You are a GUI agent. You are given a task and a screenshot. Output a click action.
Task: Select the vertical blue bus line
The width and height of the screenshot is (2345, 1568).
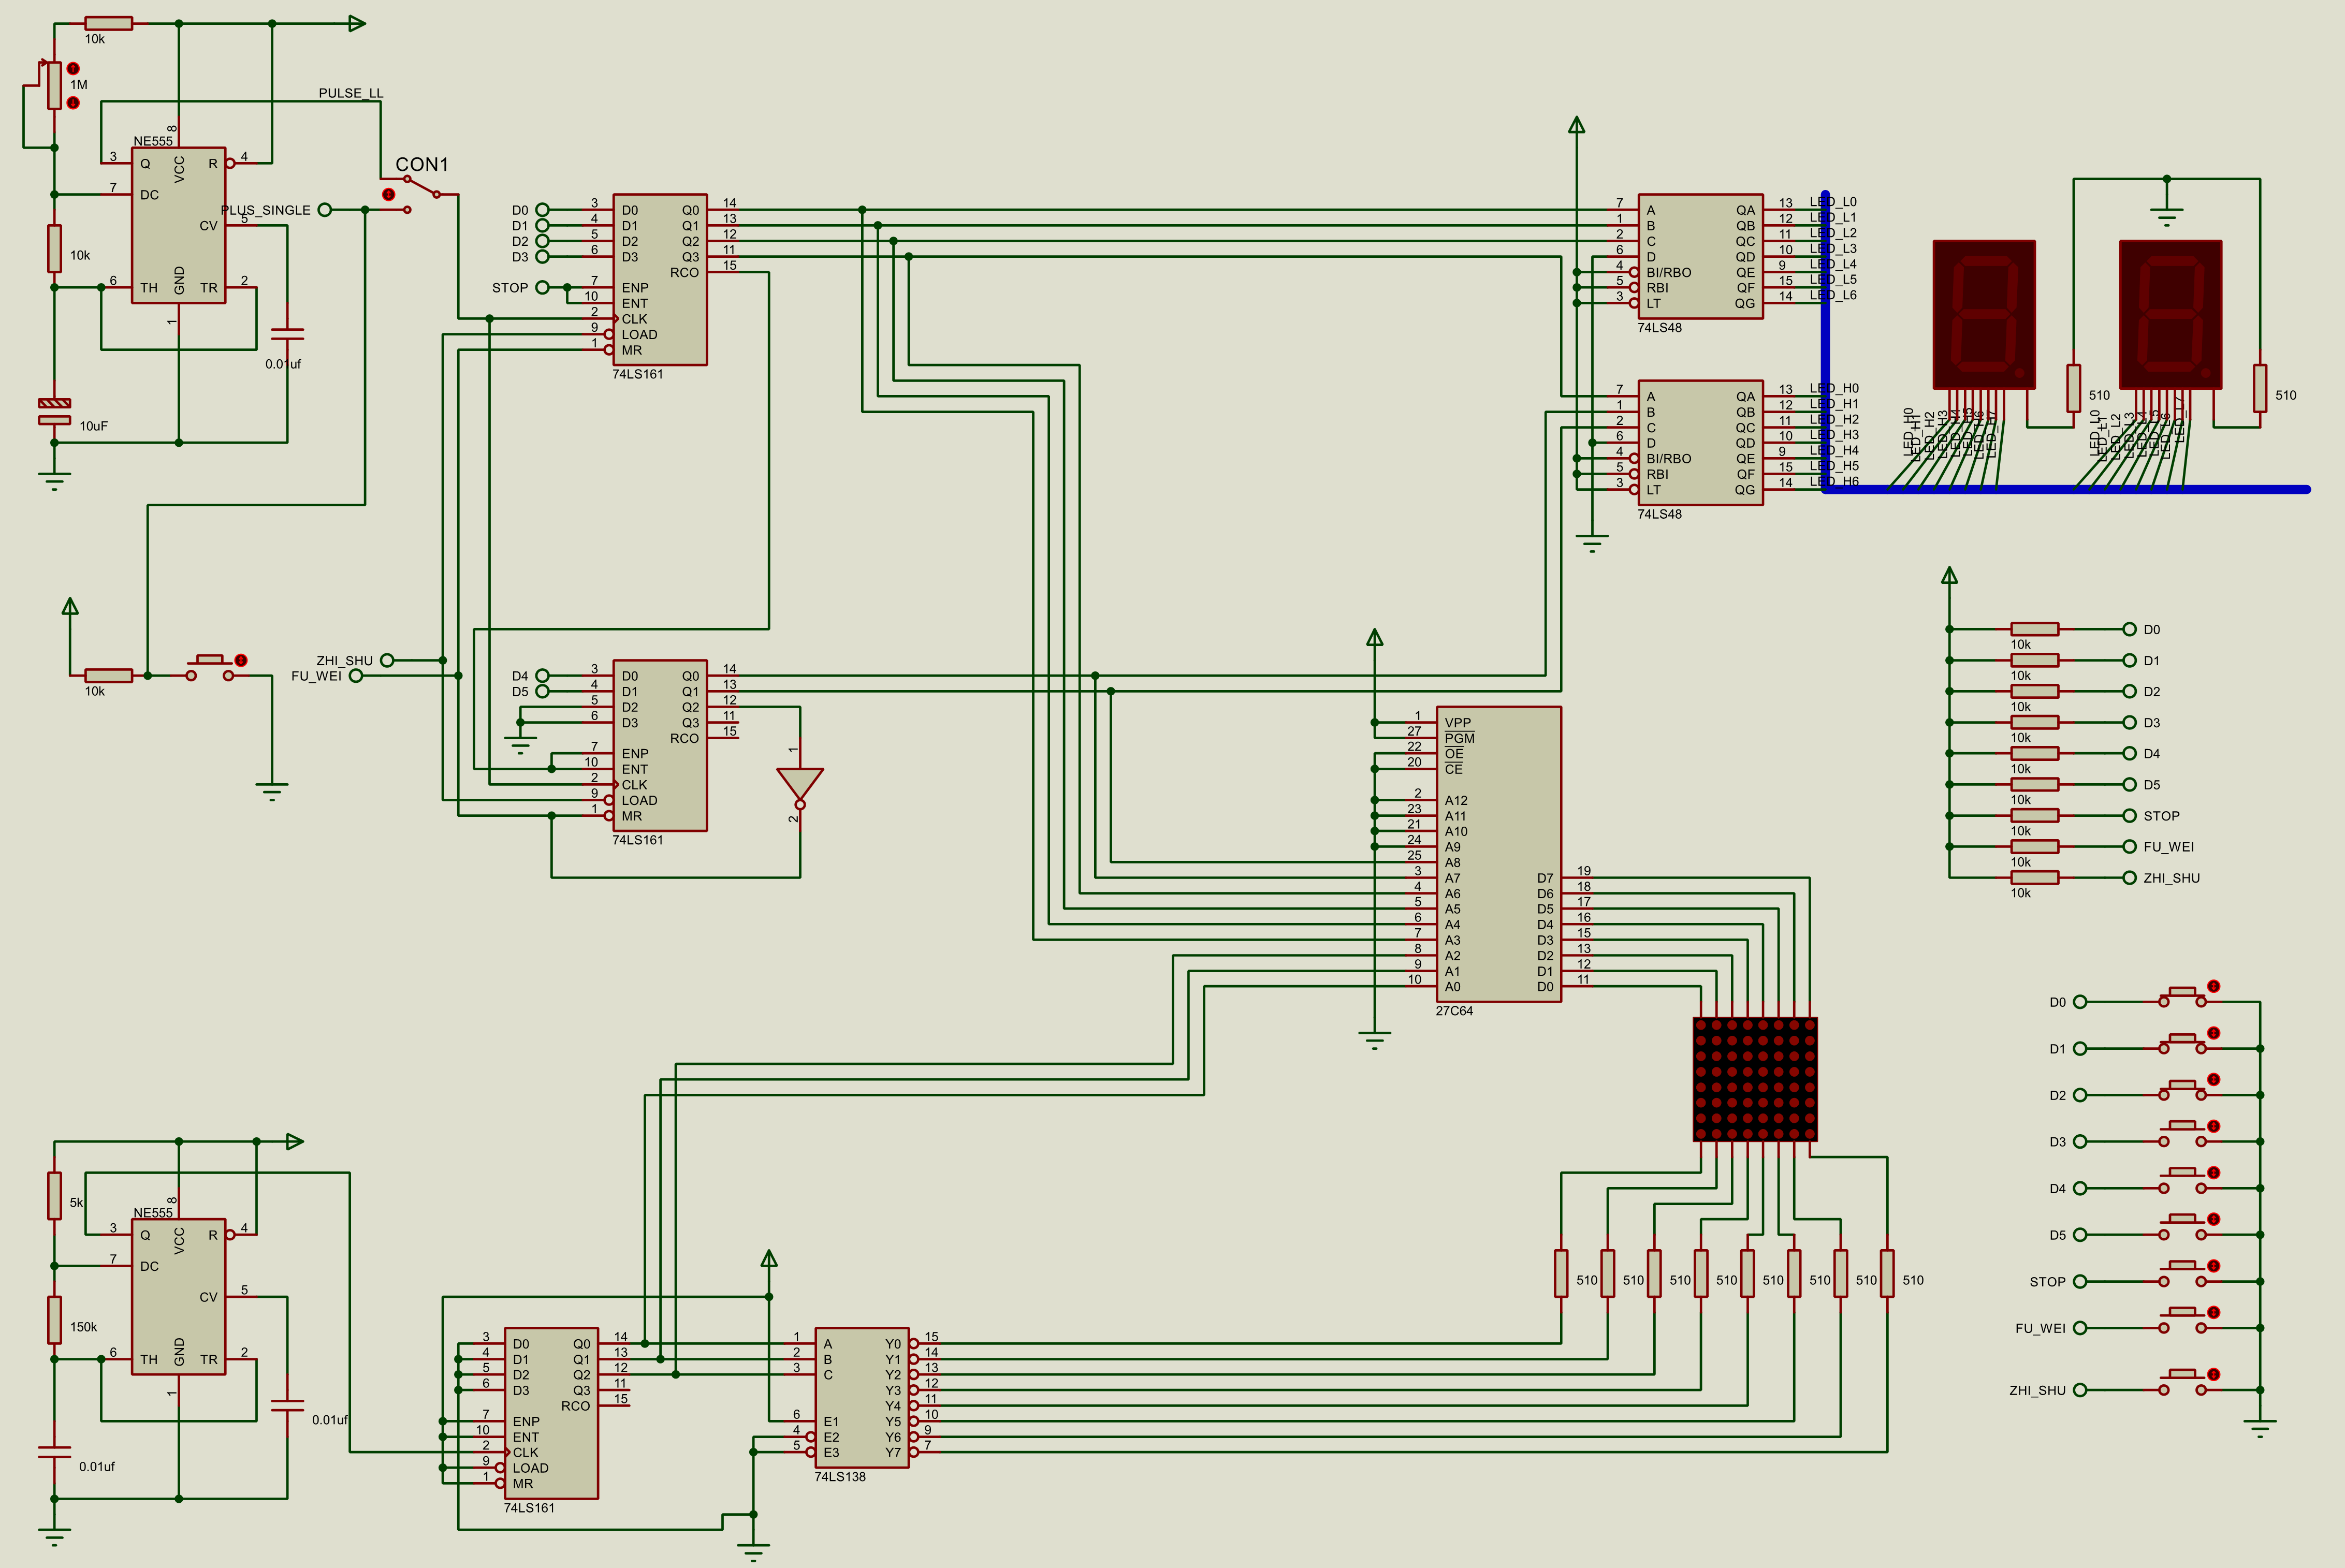pos(1825,341)
